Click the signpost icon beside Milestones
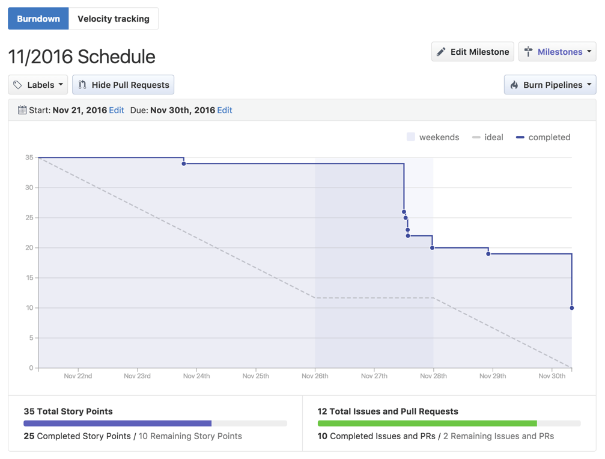This screenshot has height=459, width=605. tap(528, 52)
